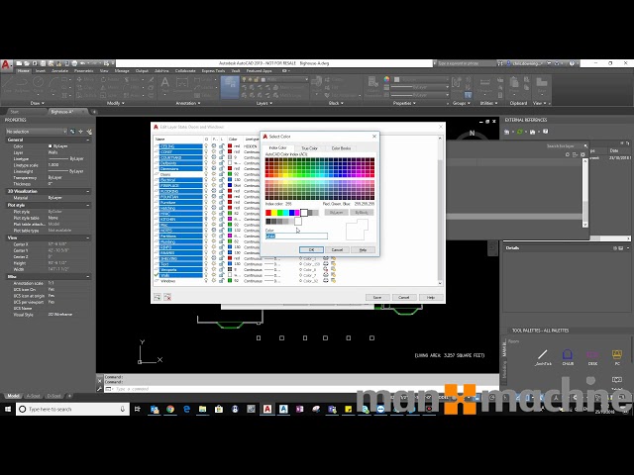Viewport: 634px width, 475px height.
Task: Click the Insert block icon in Block panel
Action: pyautogui.click(x=317, y=82)
